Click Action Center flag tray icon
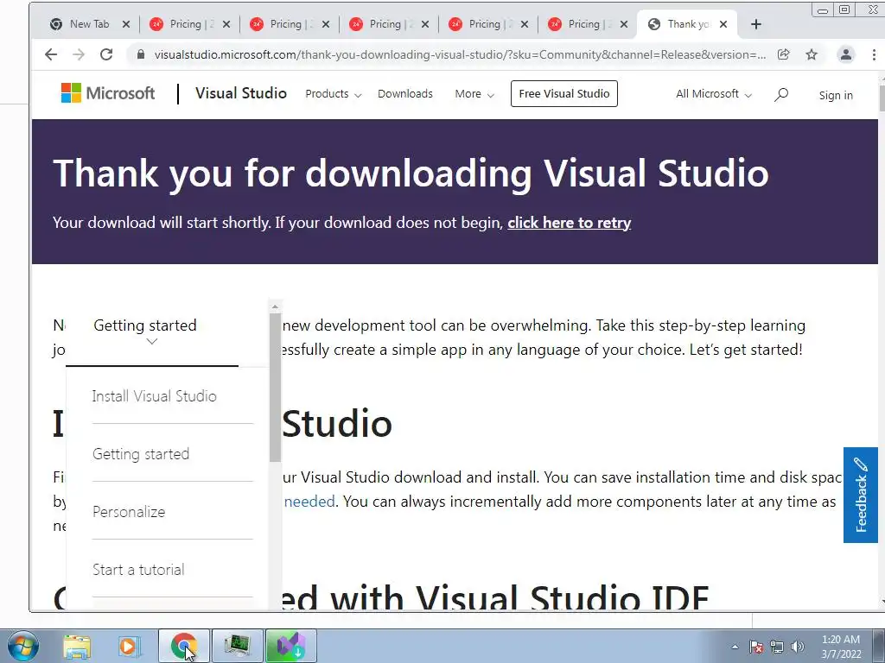 [756, 647]
